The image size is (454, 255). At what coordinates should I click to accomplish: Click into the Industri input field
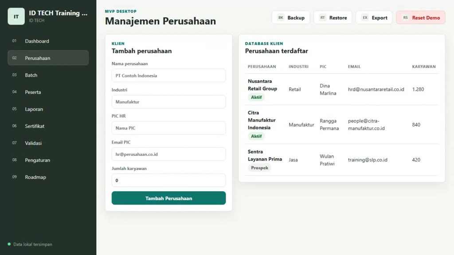pos(168,102)
